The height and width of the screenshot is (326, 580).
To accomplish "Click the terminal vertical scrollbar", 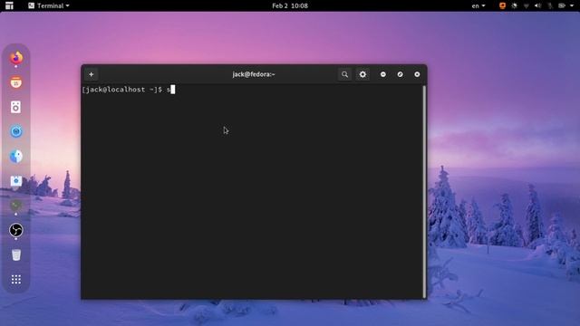I will (424, 191).
